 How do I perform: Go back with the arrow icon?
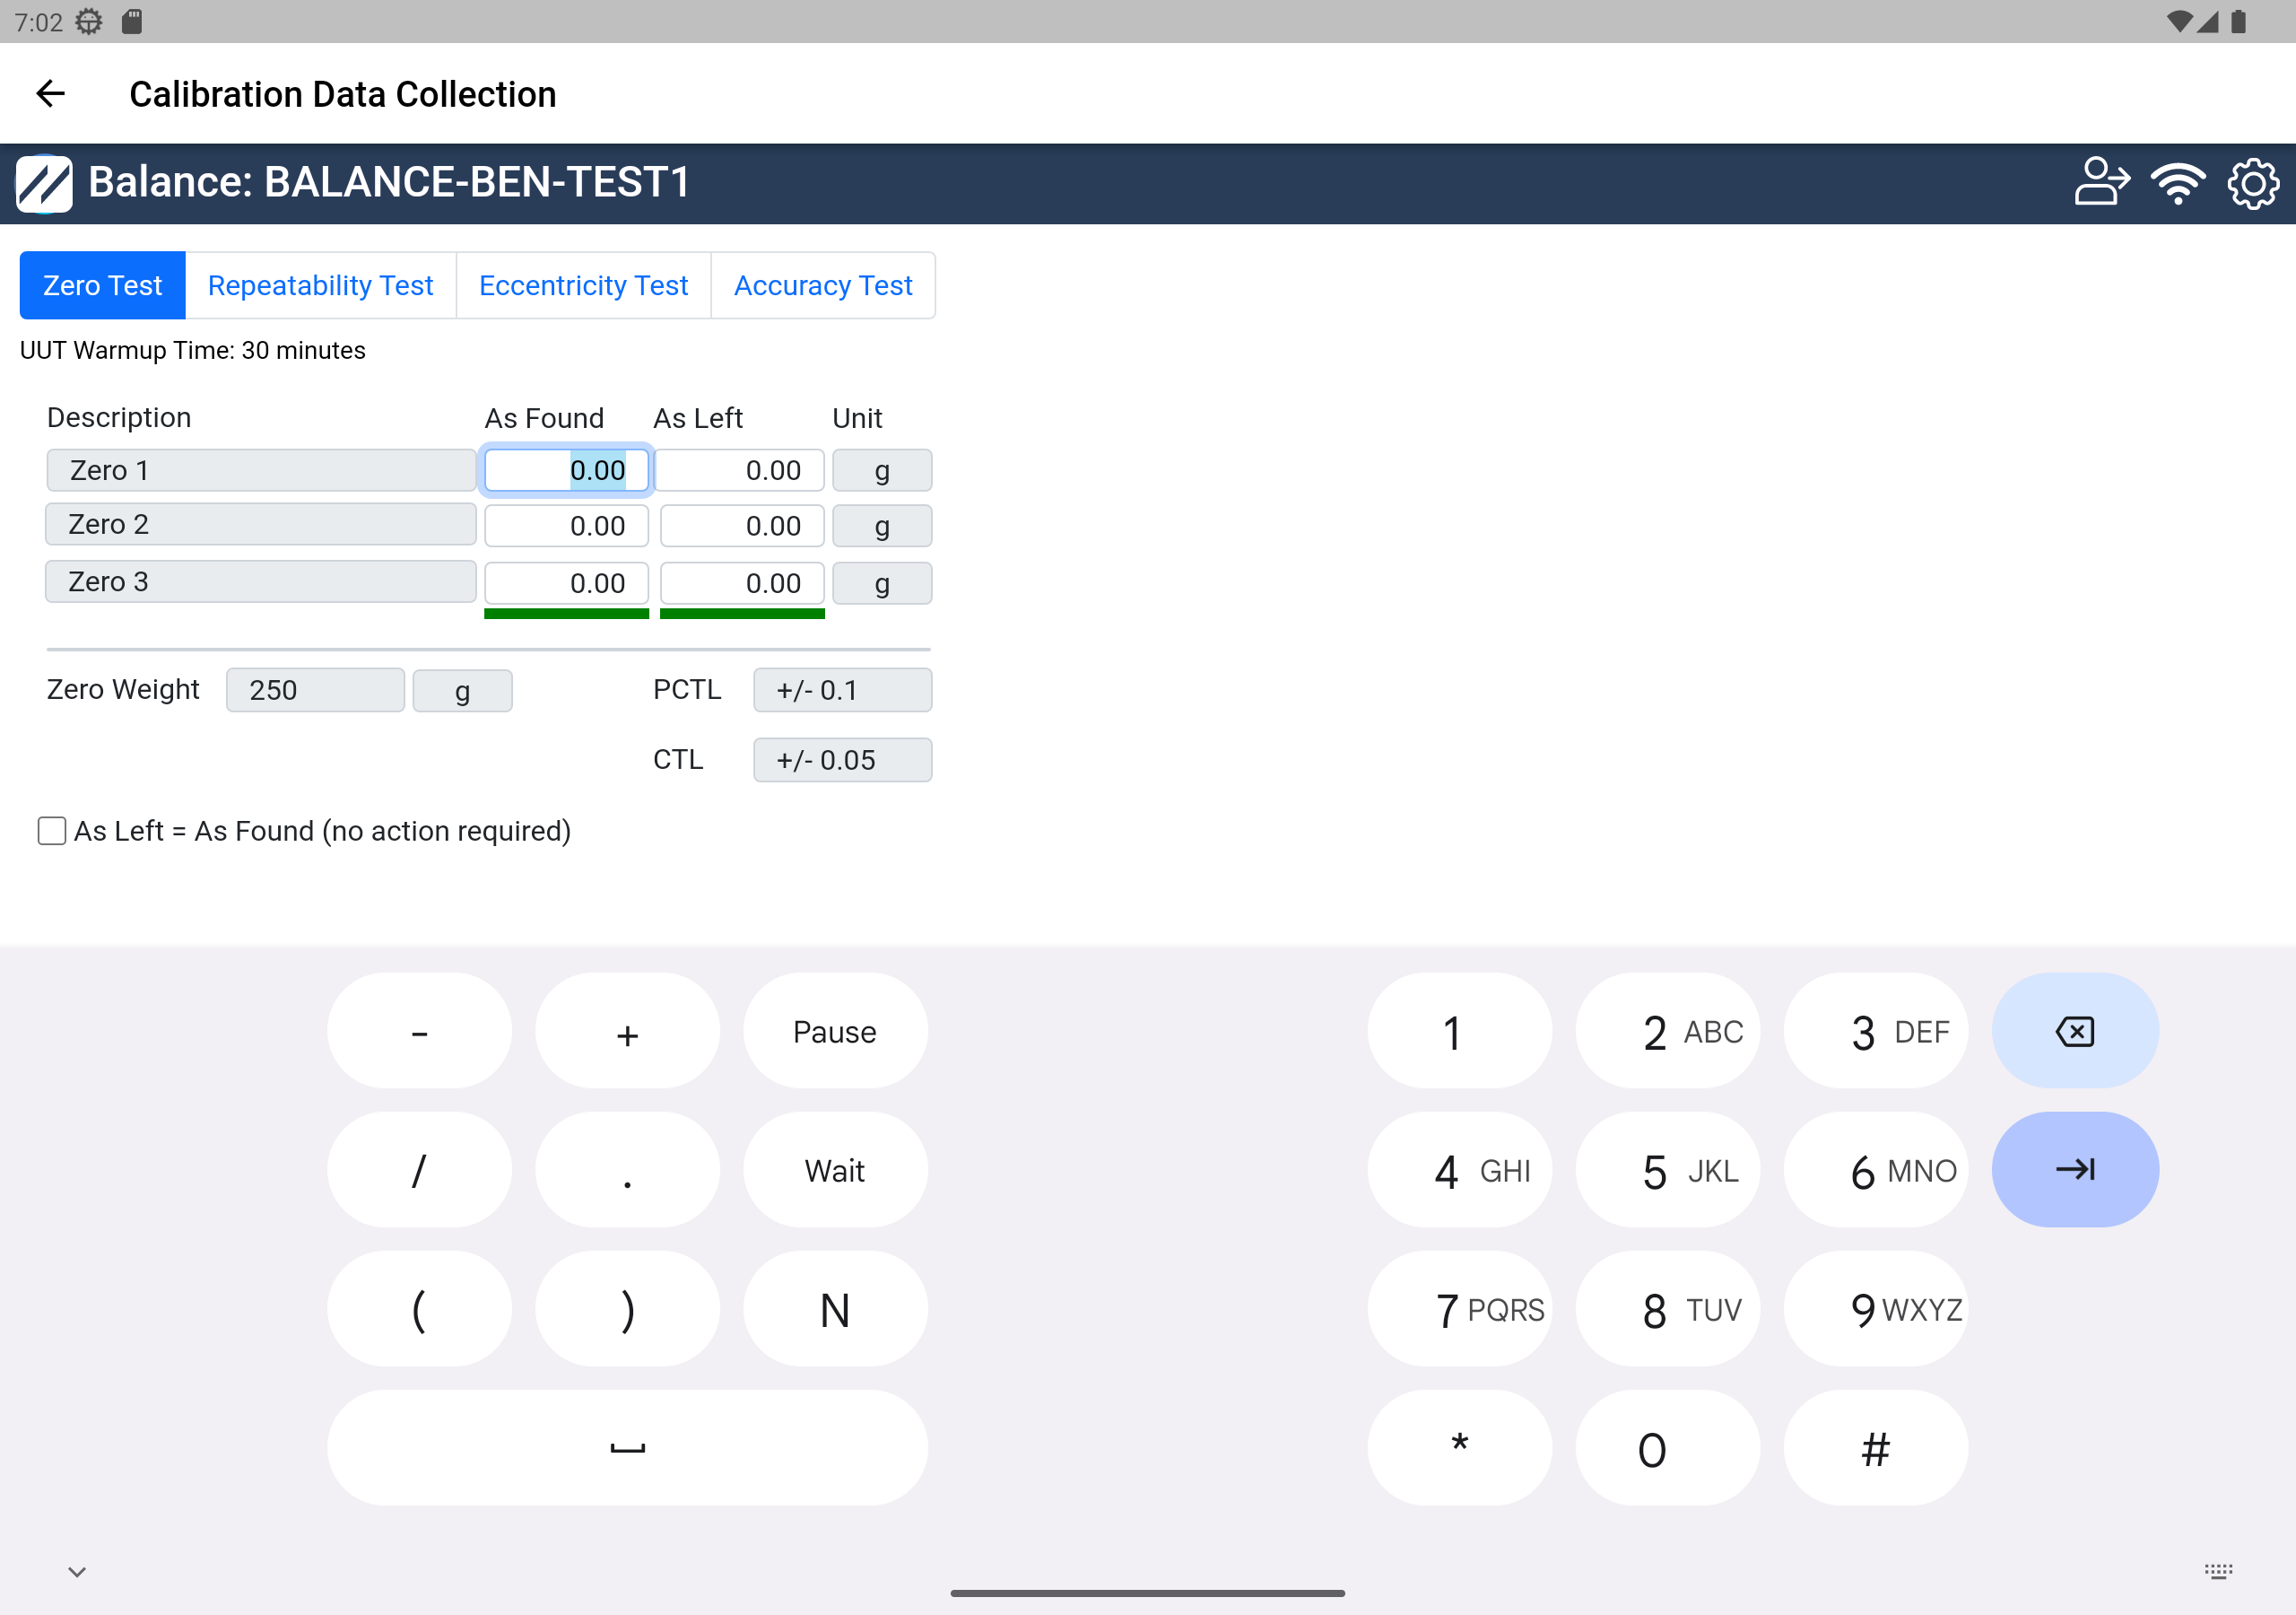tap(50, 94)
